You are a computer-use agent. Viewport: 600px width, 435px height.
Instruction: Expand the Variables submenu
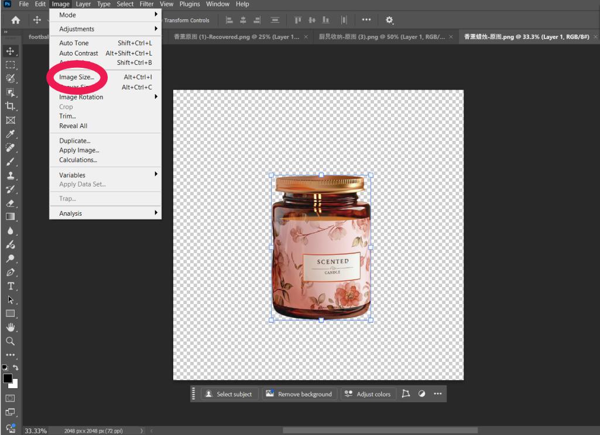[105, 175]
